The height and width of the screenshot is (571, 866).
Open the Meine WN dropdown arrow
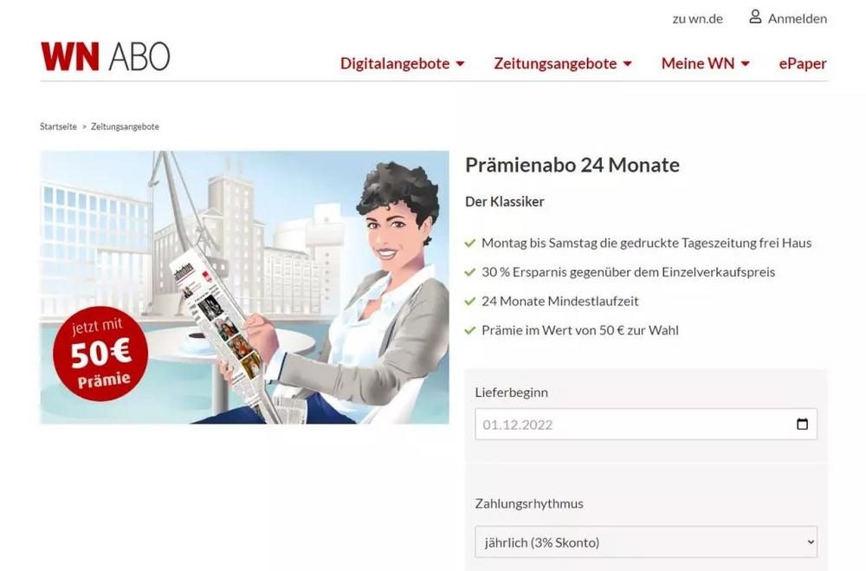pos(745,64)
